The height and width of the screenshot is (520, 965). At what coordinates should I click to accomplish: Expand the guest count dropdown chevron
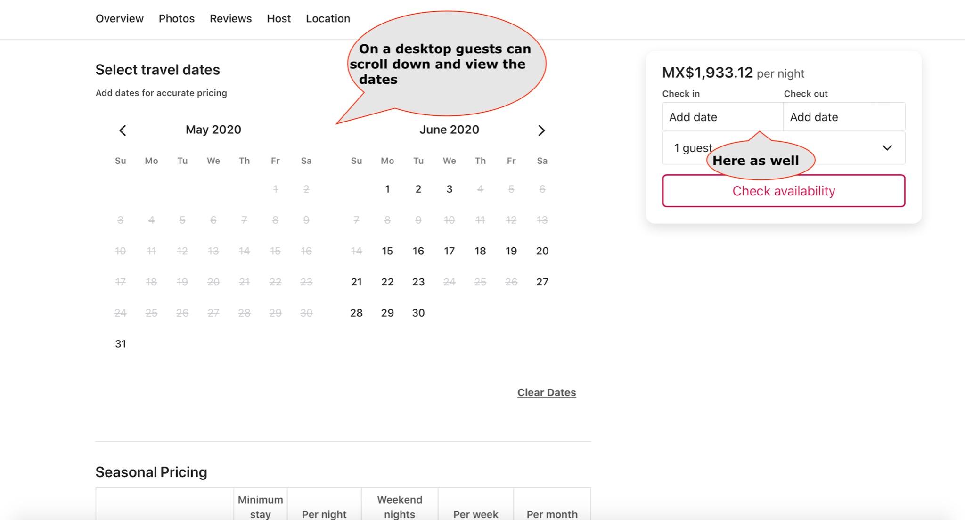pyautogui.click(x=887, y=148)
